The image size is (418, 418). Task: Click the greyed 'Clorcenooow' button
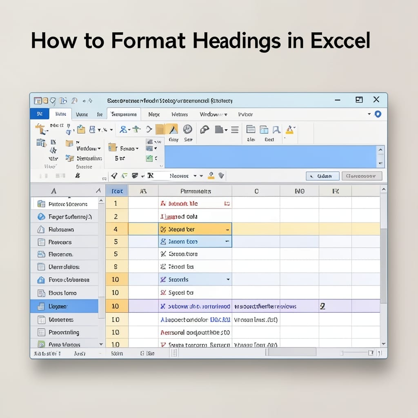(x=362, y=176)
